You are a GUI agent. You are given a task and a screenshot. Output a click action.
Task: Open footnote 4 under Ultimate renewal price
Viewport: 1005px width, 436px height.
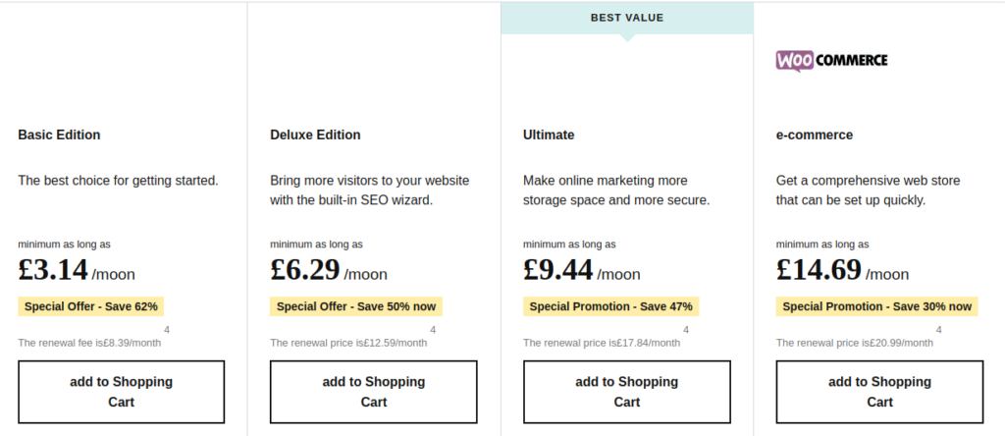tap(686, 330)
